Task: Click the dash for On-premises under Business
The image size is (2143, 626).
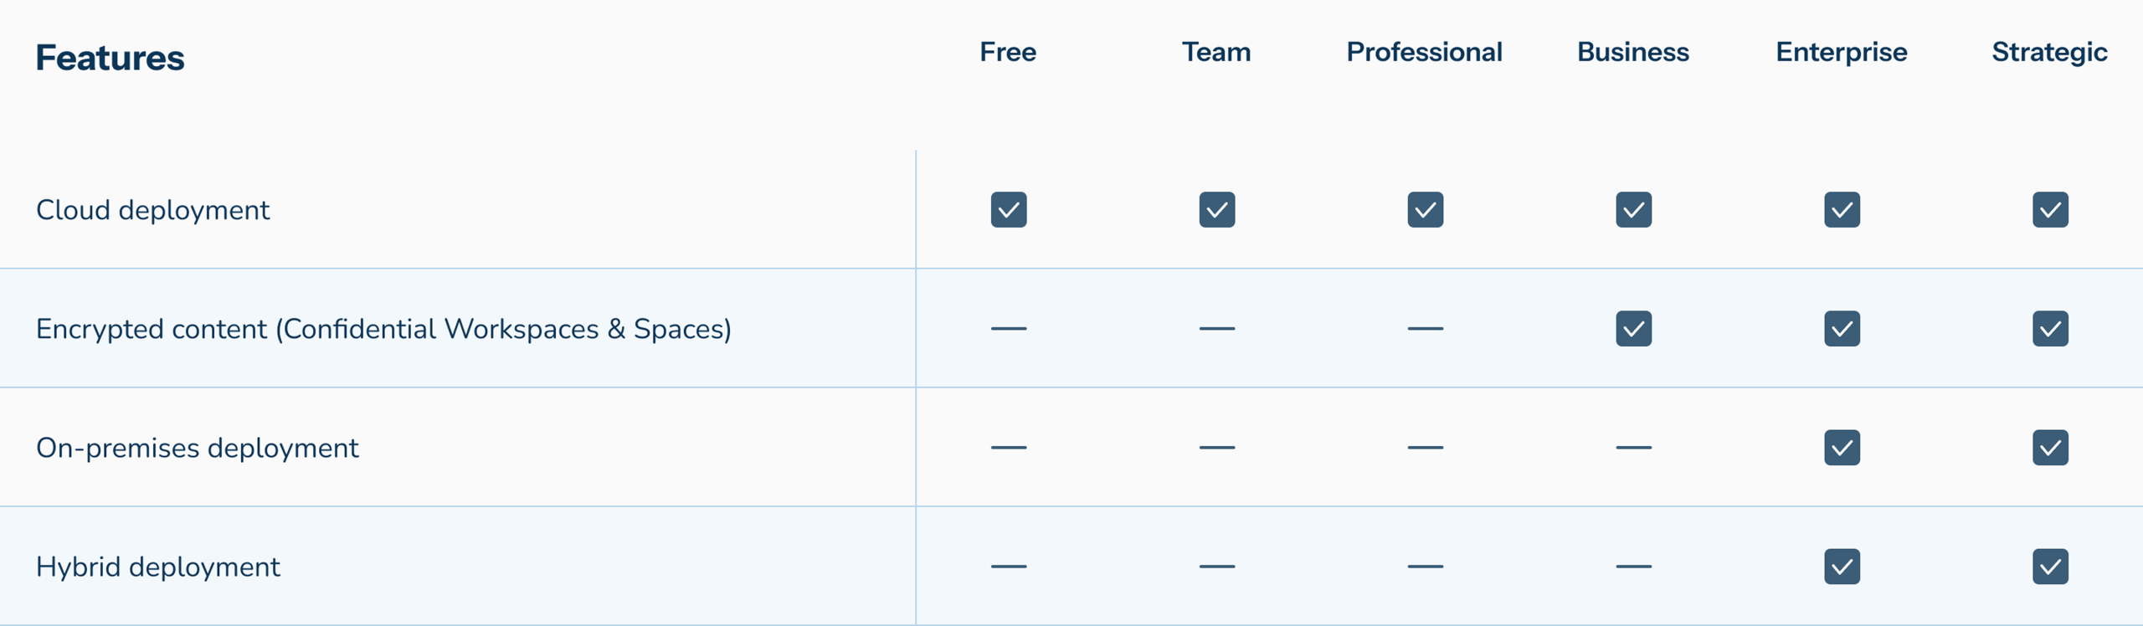Action: [x=1634, y=448]
